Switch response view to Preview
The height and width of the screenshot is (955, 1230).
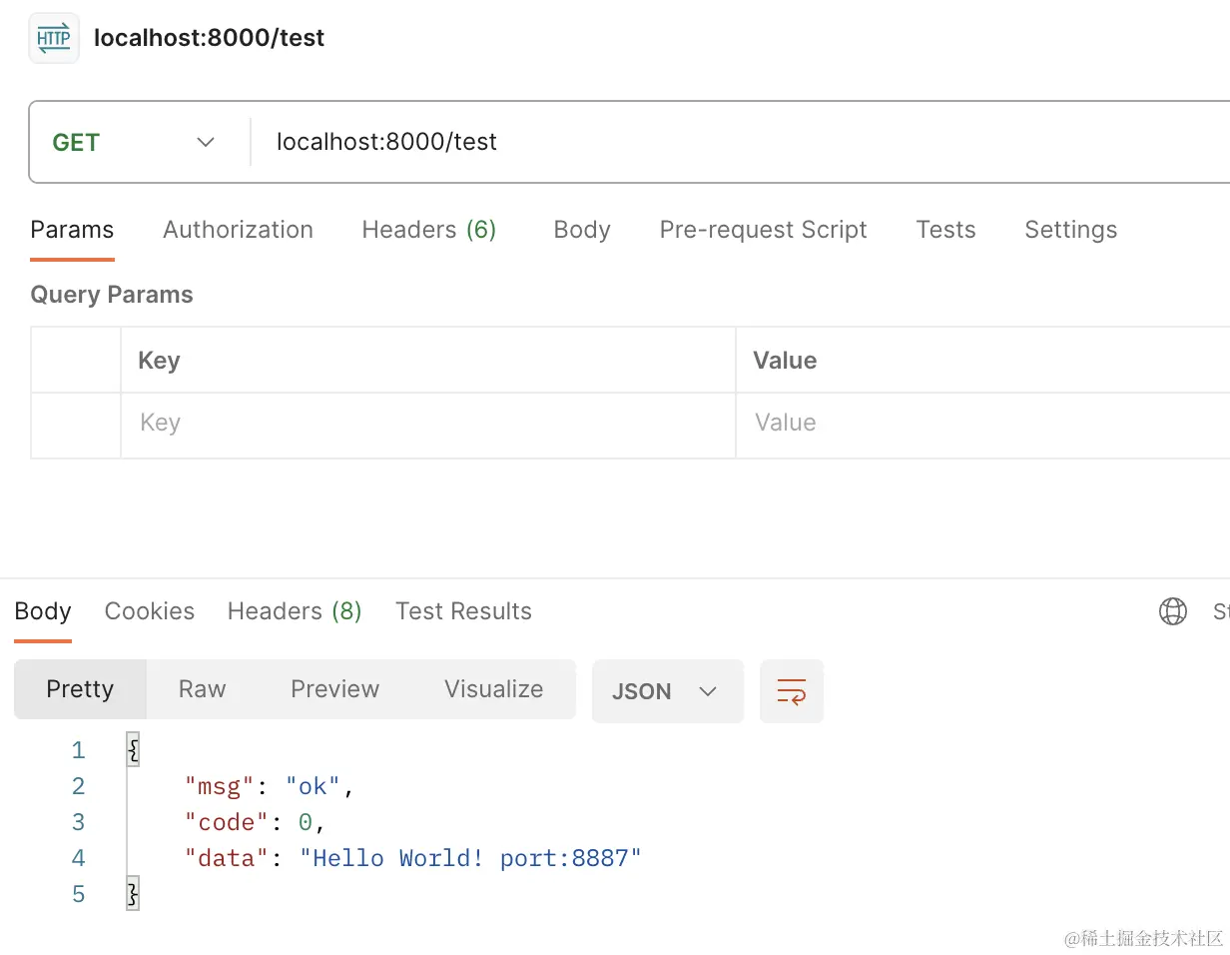click(334, 689)
